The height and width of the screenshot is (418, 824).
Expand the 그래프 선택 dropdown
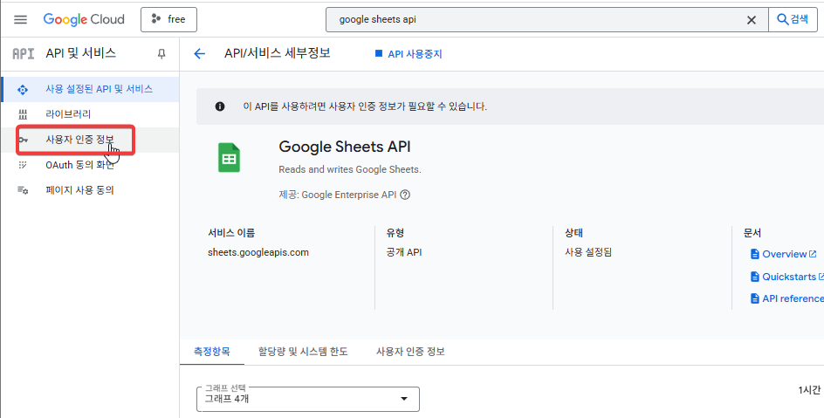click(308, 399)
